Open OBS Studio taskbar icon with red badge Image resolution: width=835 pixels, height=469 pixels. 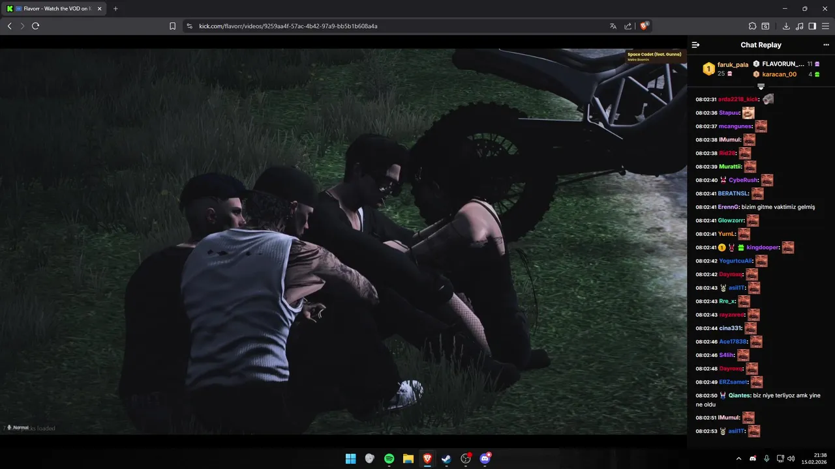click(466, 459)
